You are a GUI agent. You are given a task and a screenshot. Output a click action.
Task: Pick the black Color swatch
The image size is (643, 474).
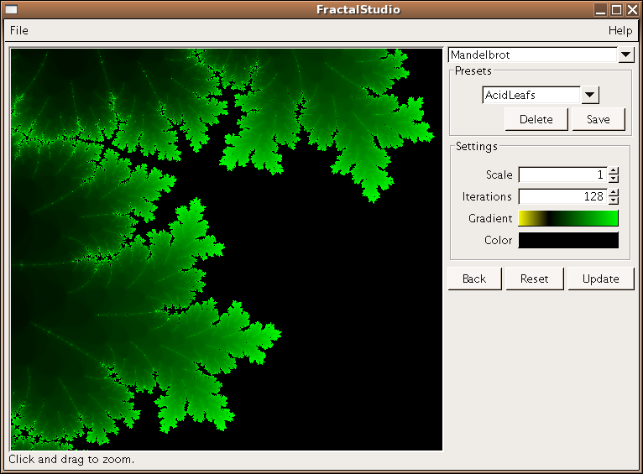point(568,241)
